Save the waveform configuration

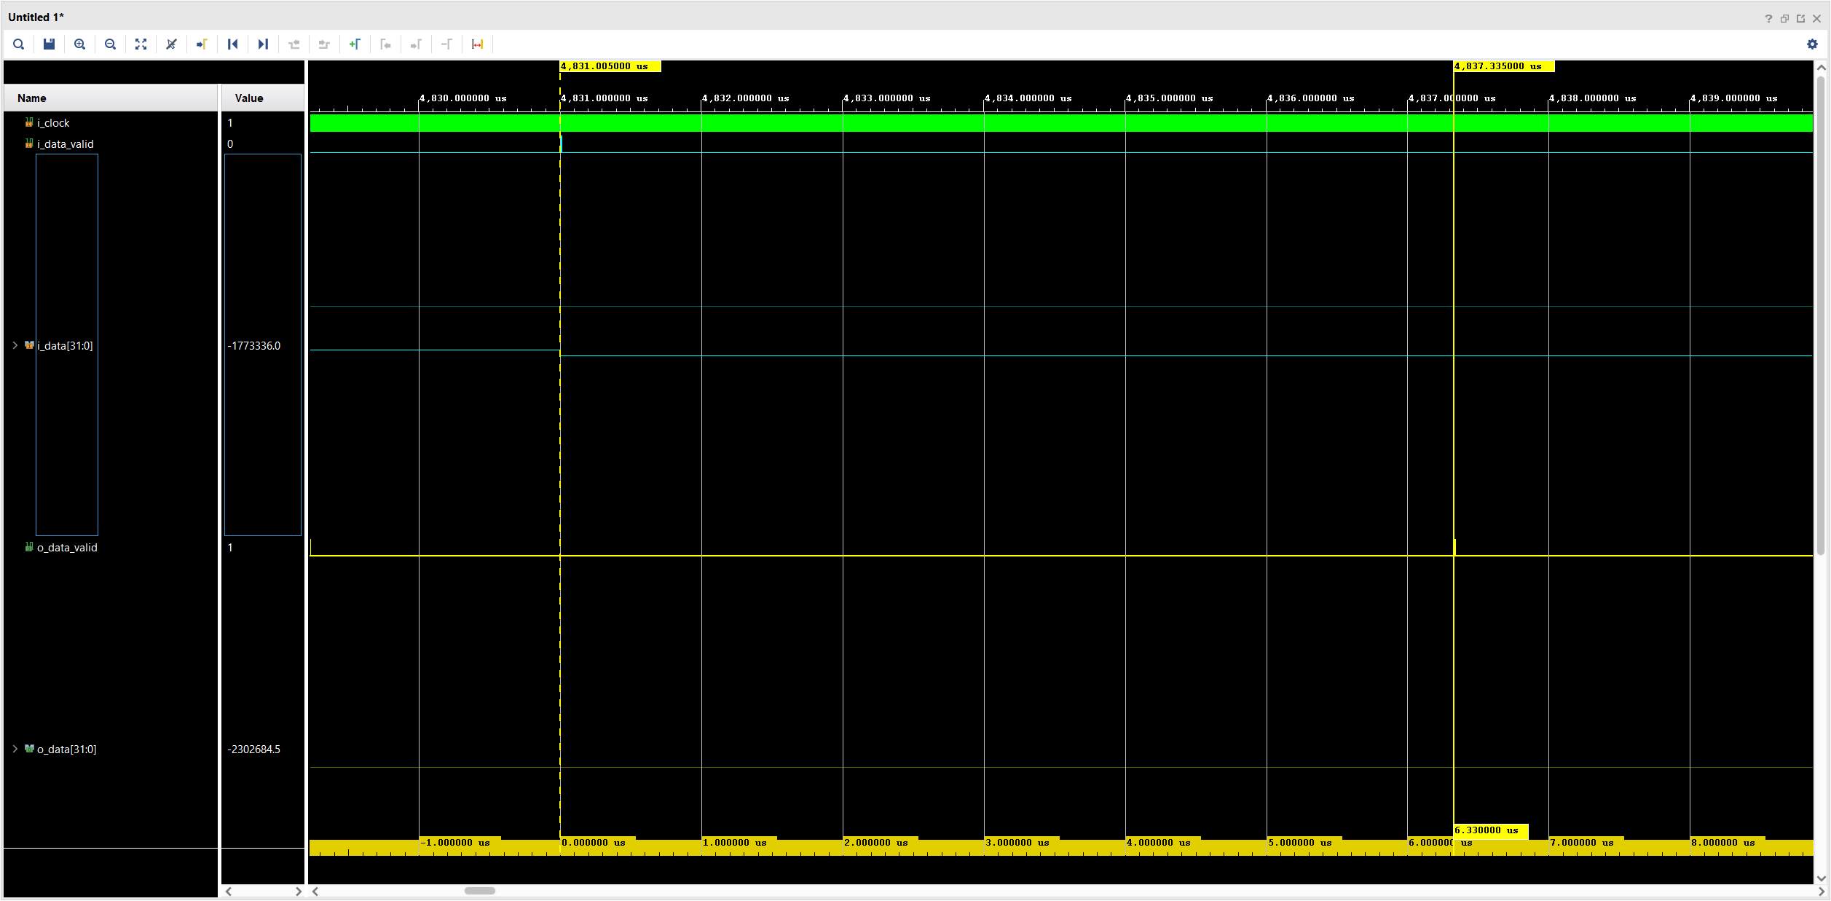(49, 44)
